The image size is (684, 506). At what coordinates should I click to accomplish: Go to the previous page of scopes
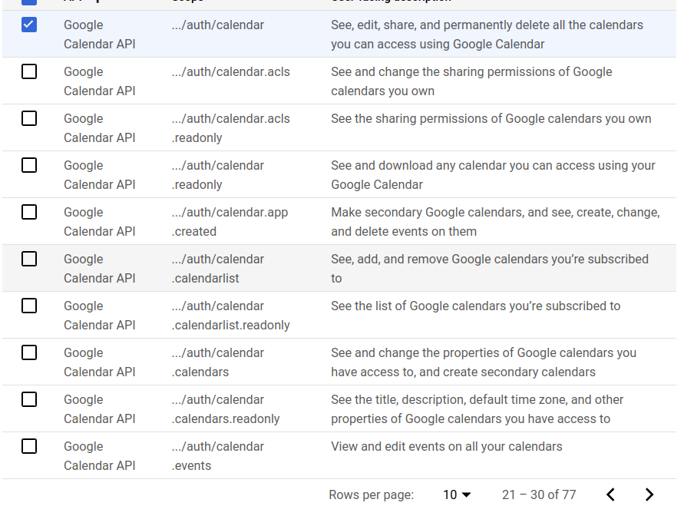(611, 494)
